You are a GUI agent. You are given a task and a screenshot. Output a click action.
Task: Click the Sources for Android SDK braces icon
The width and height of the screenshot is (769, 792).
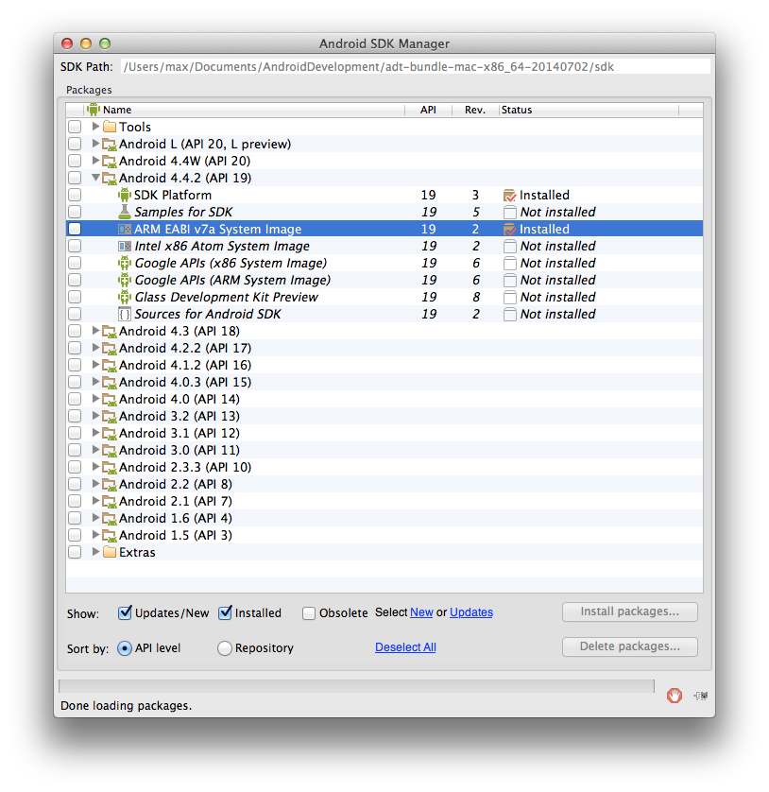(124, 314)
